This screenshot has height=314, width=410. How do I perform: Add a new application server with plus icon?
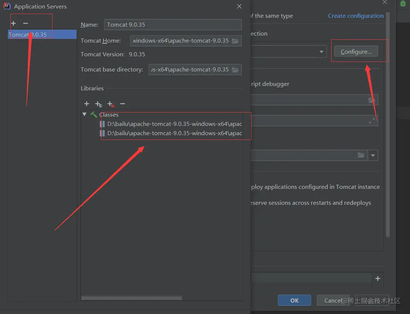[13, 23]
